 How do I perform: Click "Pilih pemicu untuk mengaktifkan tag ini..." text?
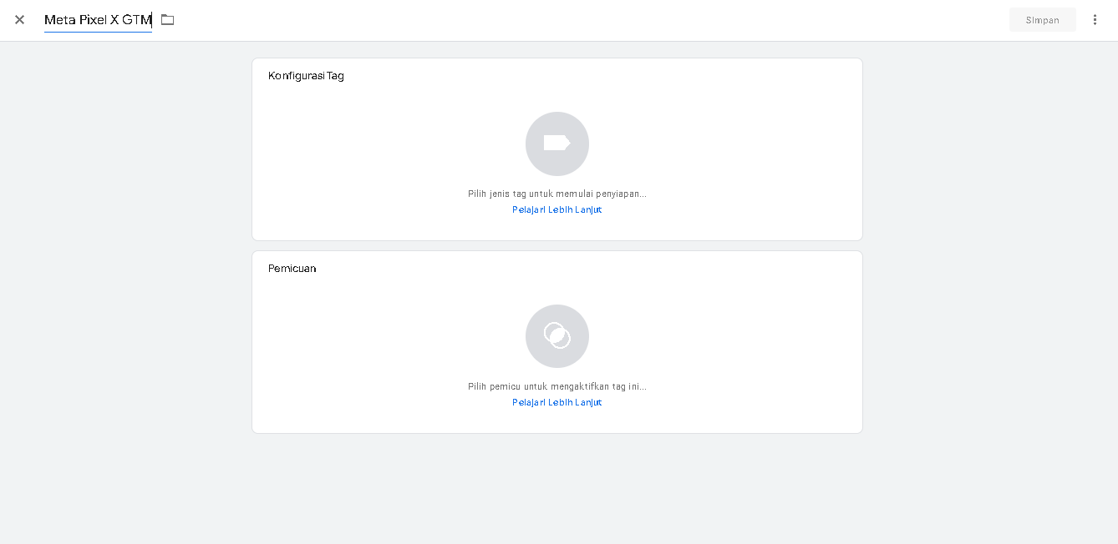(557, 386)
